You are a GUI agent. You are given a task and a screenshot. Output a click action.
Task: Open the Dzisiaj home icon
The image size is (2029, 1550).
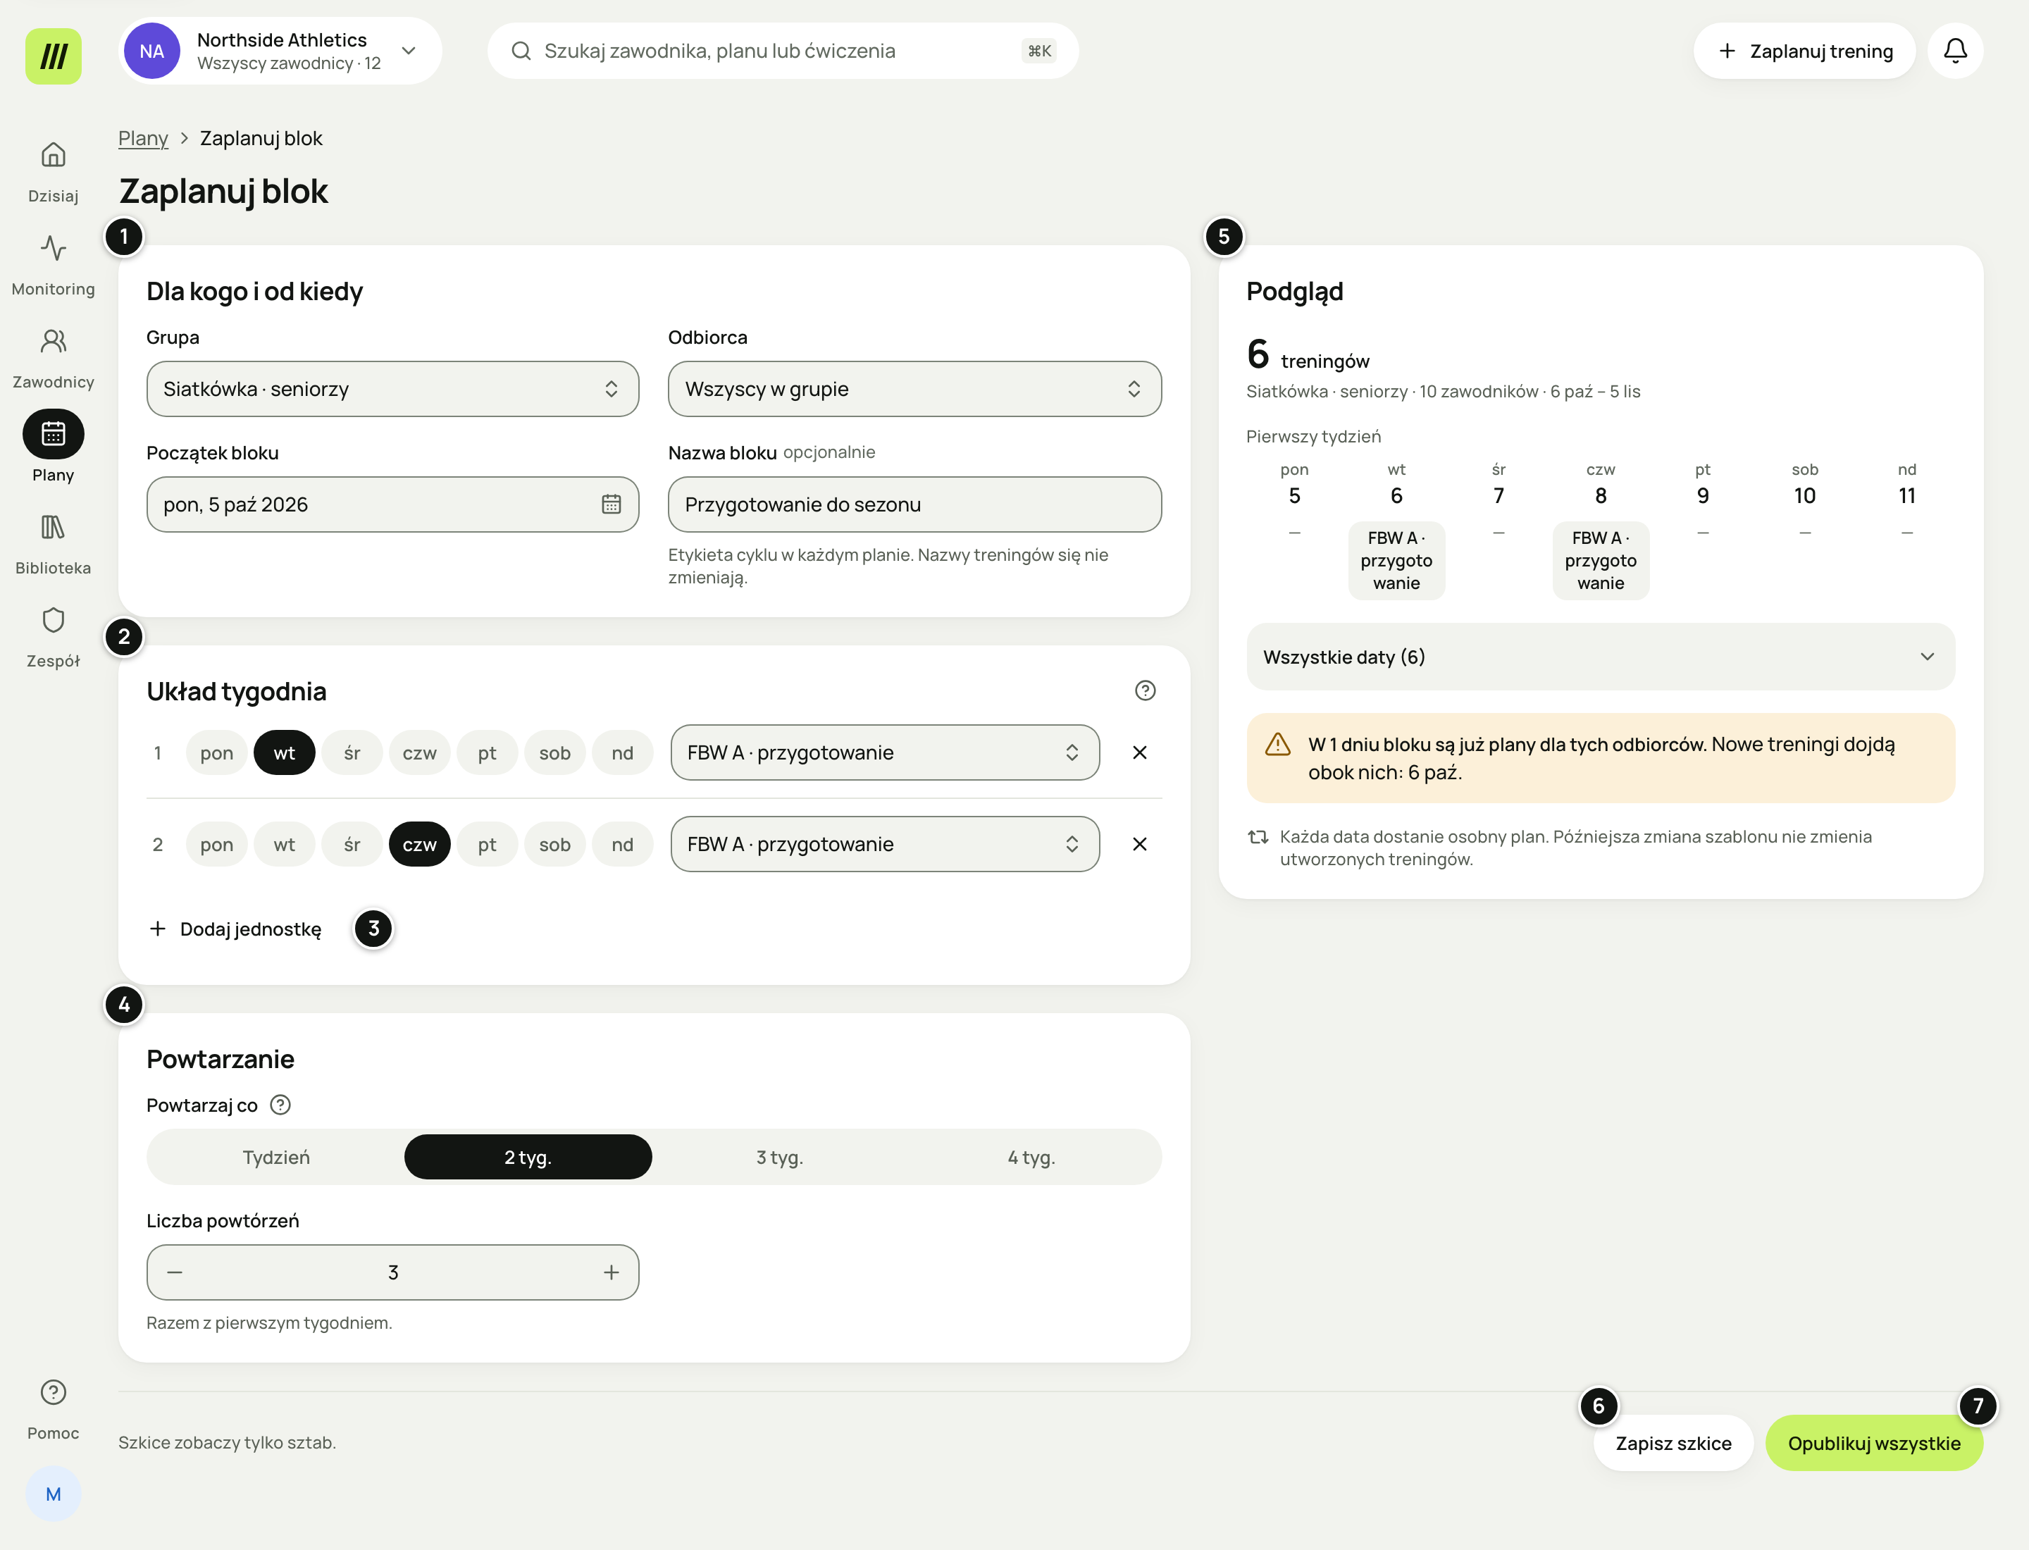[x=53, y=154]
